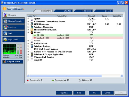Image resolution: width=129 pixels, height=97 pixels.
Task: Click the horizontal scrollbar right arrow
Action: [x=122, y=76]
